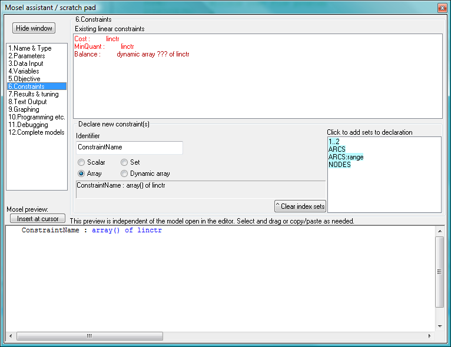Choose the Dynamic array radio button
Screen dimensions: 451x347
(124, 174)
